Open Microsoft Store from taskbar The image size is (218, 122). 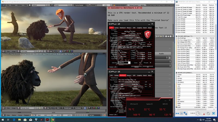click(x=25, y=120)
